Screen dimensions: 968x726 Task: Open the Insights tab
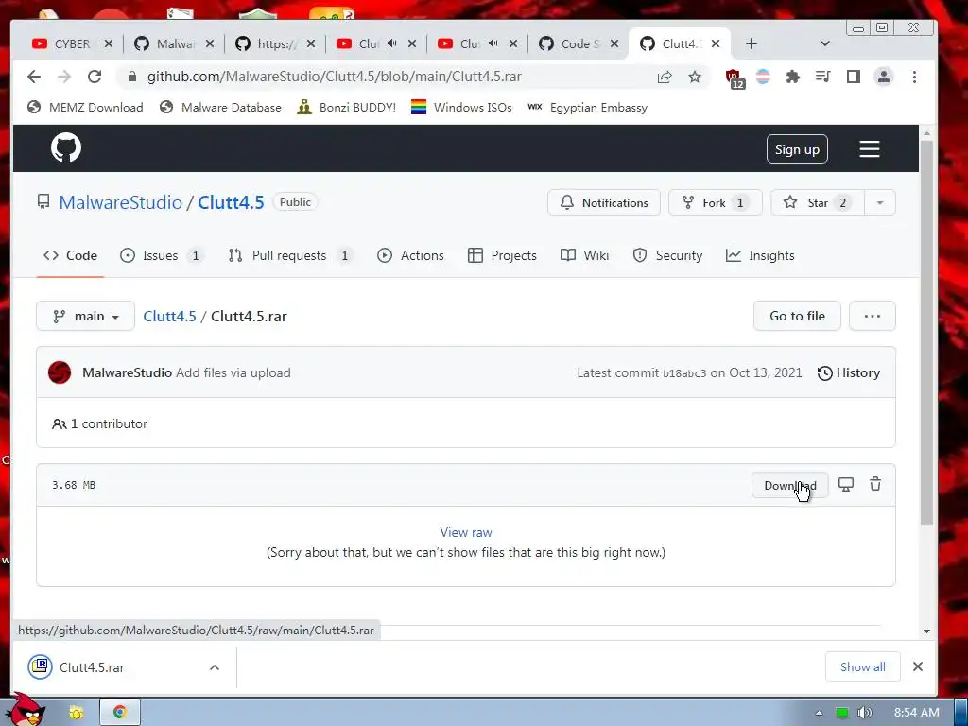pos(760,255)
